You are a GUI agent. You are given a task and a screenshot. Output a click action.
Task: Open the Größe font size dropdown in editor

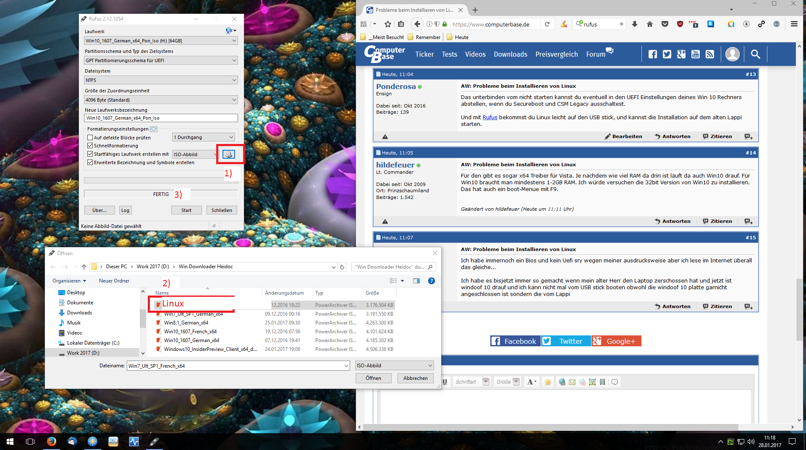pyautogui.click(x=508, y=382)
